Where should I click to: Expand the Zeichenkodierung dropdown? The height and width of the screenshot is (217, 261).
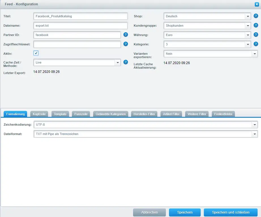coord(254,125)
